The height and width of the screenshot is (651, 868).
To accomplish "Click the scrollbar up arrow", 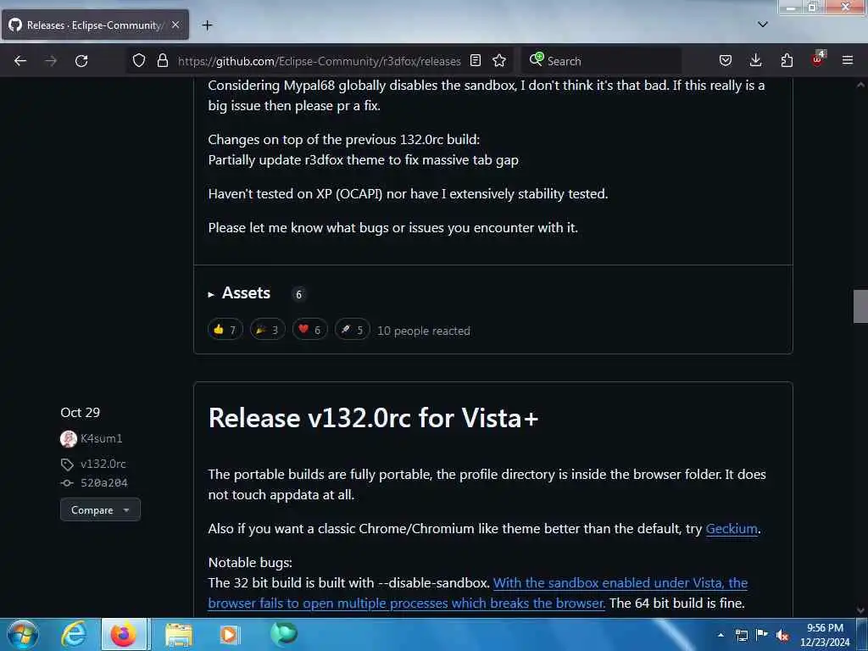I will point(860,85).
